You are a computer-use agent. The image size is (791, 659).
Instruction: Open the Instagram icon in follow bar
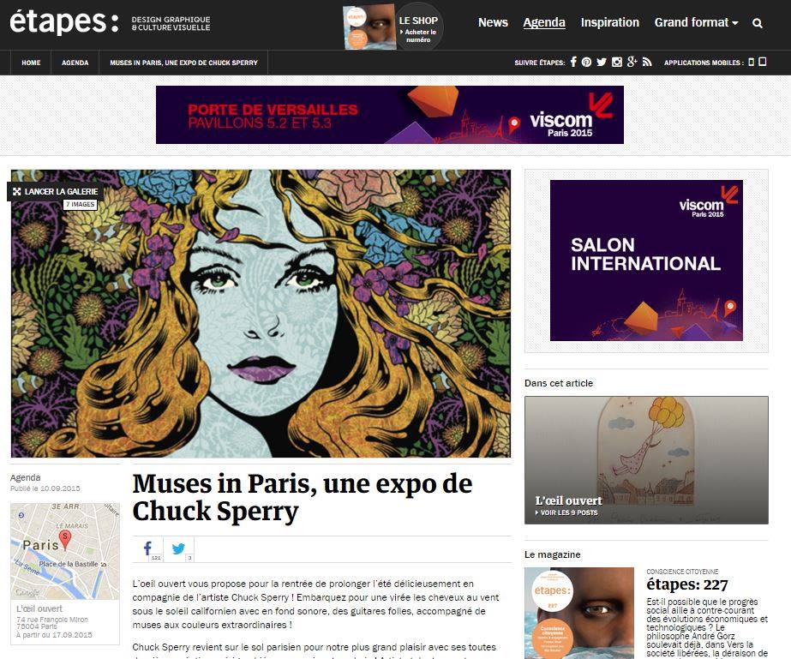tap(616, 62)
